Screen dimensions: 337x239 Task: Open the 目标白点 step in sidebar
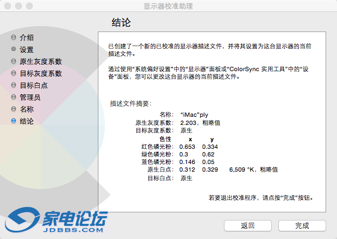coord(34,85)
